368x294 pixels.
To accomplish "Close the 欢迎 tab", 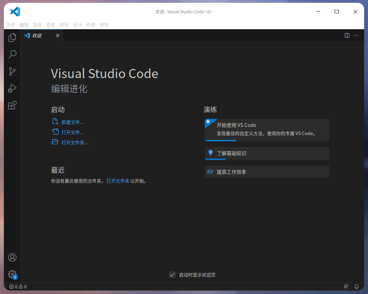I will click(x=58, y=36).
